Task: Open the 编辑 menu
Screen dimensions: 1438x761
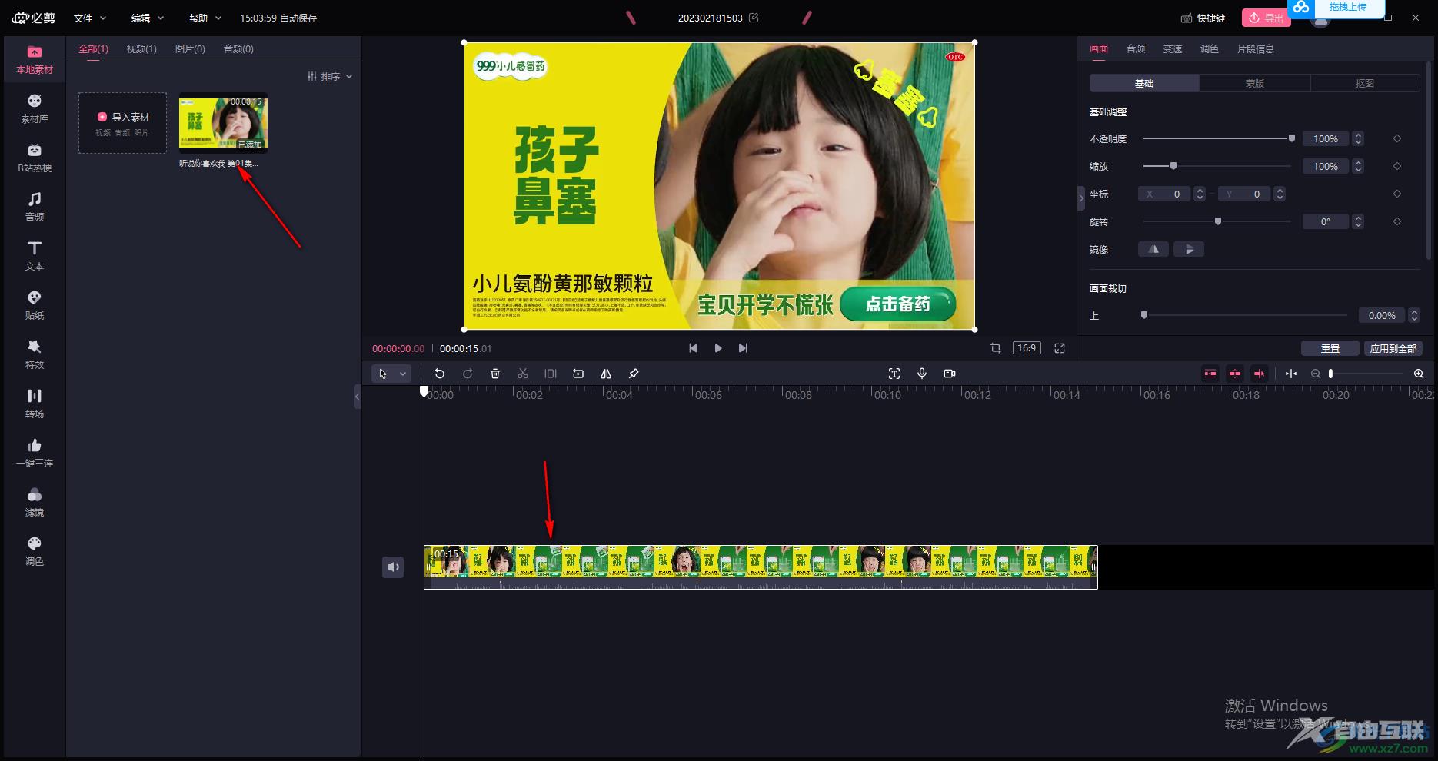Action: tap(148, 18)
